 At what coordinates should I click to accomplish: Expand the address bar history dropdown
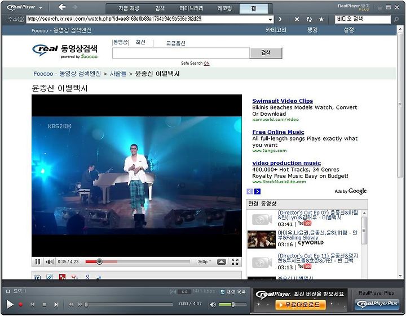270,19
